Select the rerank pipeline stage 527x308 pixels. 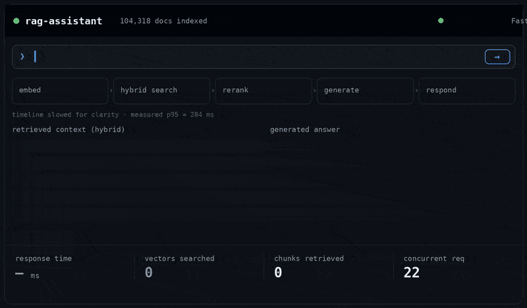(263, 91)
